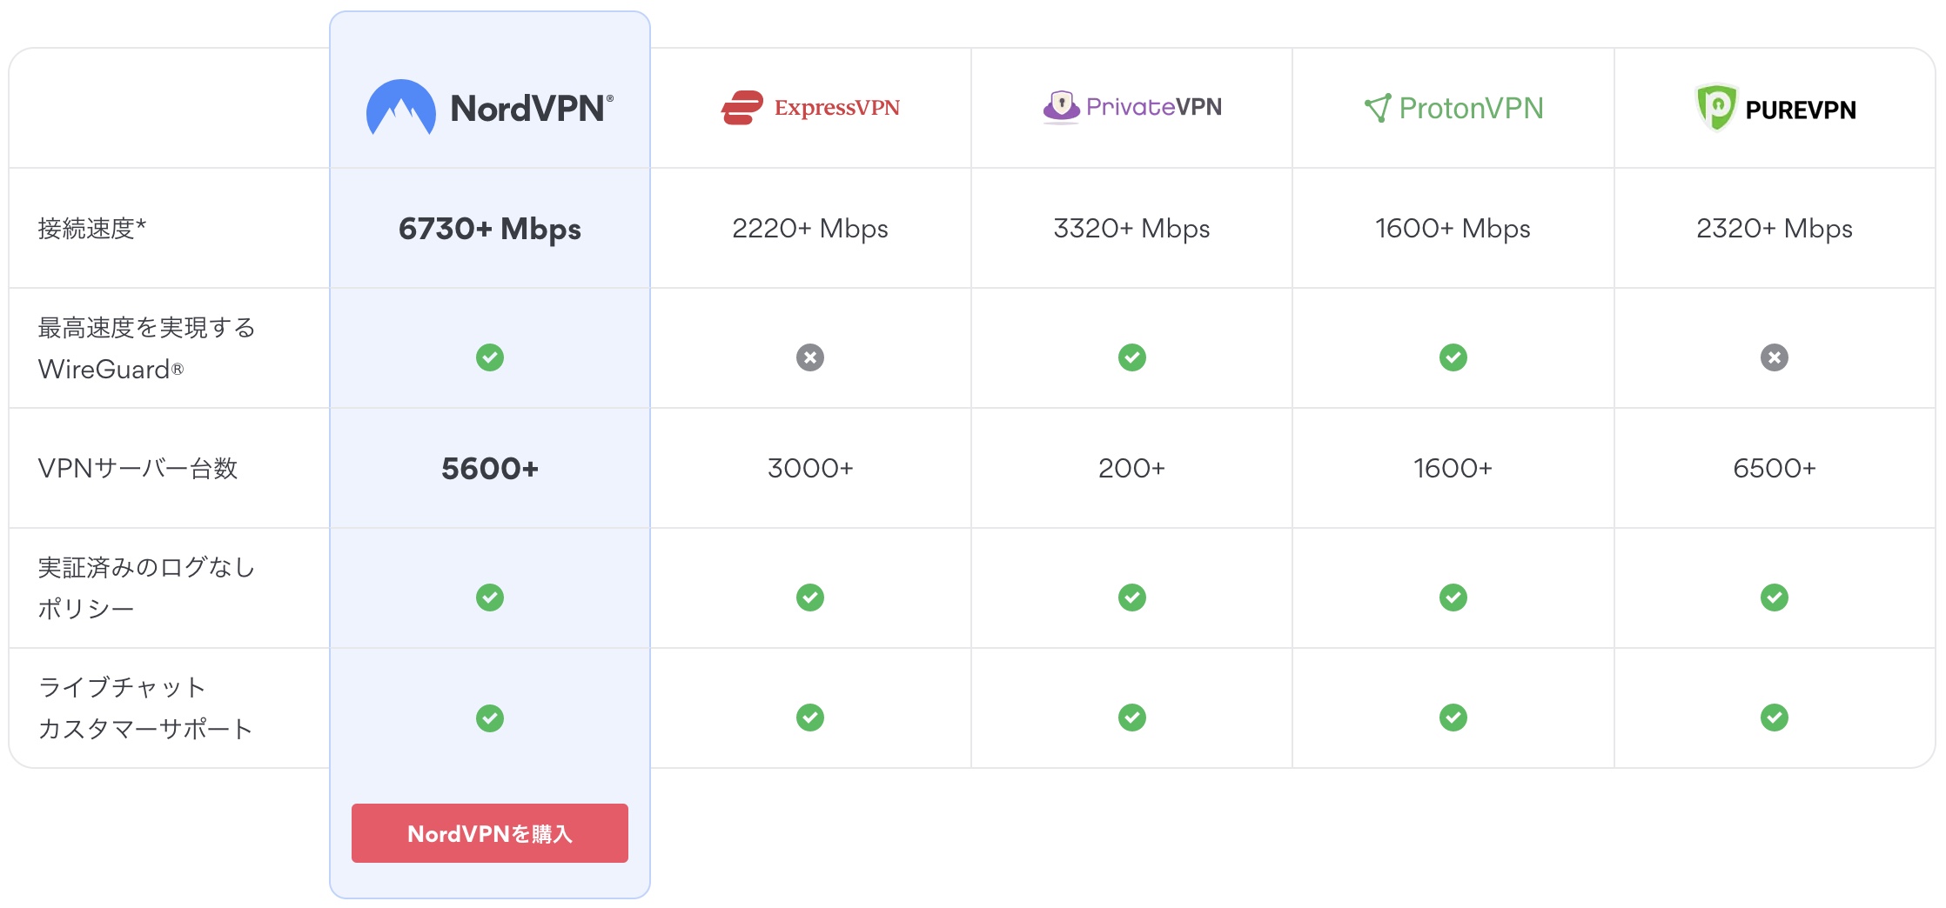Click NordVPN's 5600+ server count
The width and height of the screenshot is (1946, 908).
tap(490, 469)
